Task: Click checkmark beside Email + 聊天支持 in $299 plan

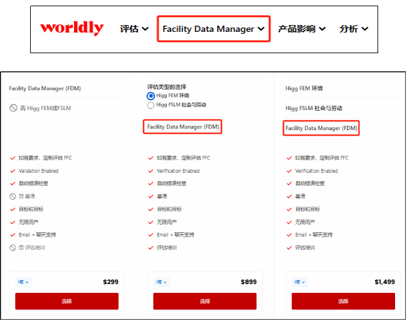Action: pos(13,235)
